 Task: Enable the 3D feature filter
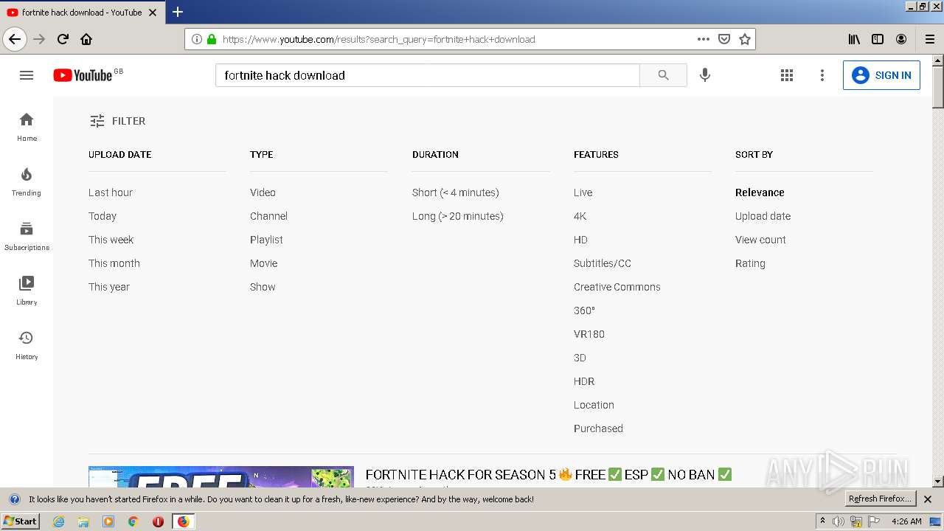click(580, 358)
